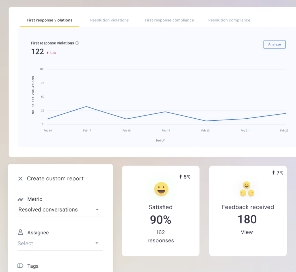The height and width of the screenshot is (272, 296).
Task: Open the Assignee Select dropdown
Action: 97,243
